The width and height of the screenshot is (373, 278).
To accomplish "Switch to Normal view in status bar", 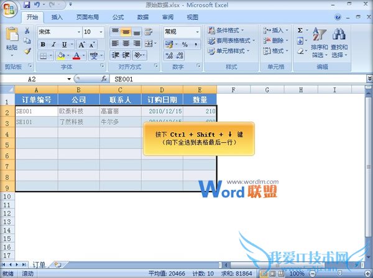I will 264,274.
